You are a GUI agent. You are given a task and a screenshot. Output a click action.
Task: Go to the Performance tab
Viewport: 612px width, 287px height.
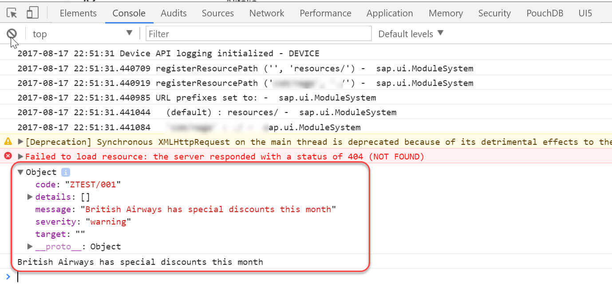point(325,13)
